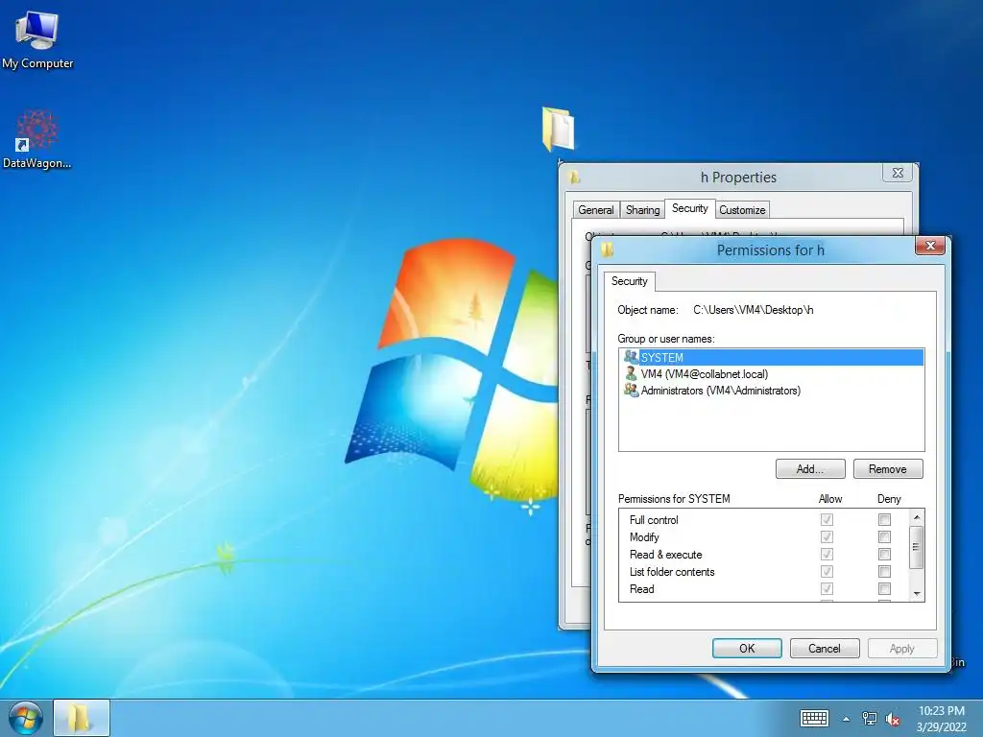Toggle Deny checkbox for Read & execute

(884, 554)
